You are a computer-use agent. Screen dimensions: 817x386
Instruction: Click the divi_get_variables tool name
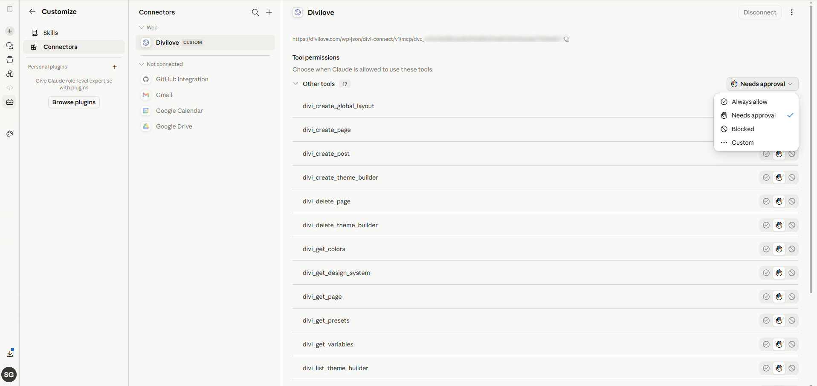328,344
